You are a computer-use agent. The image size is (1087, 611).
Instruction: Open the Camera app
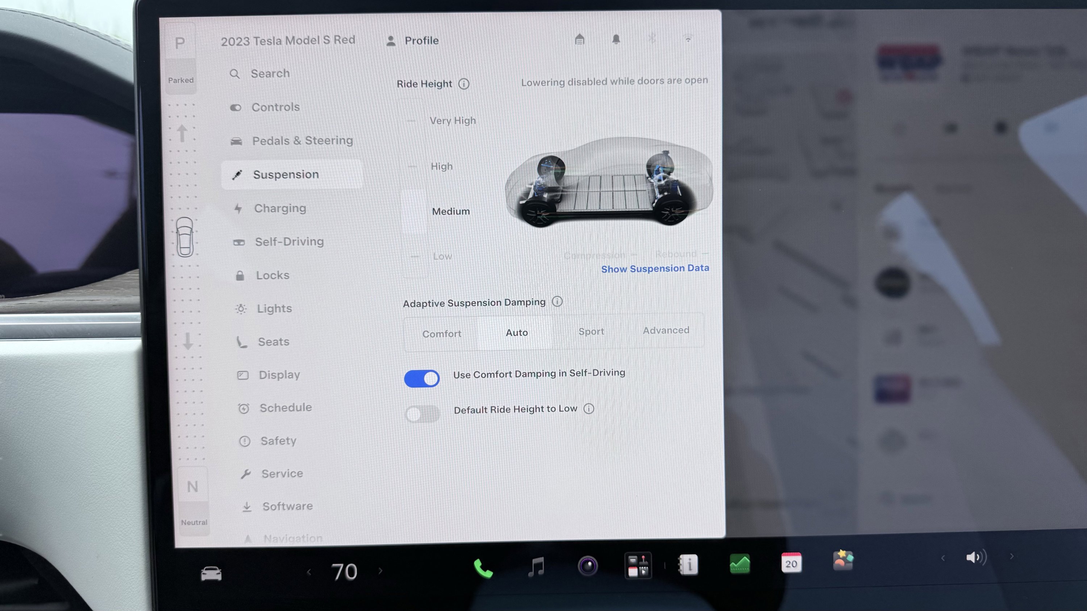tap(588, 566)
